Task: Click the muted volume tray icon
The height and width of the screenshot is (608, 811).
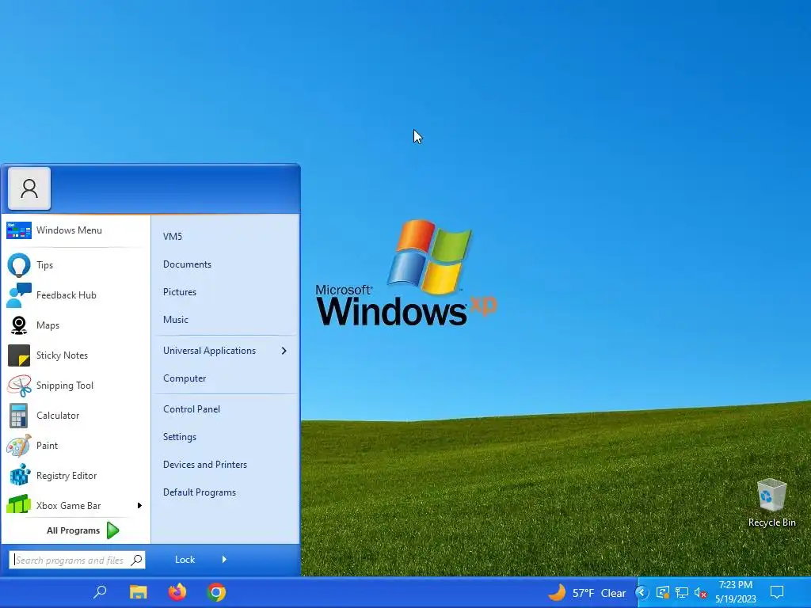Action: click(x=701, y=592)
